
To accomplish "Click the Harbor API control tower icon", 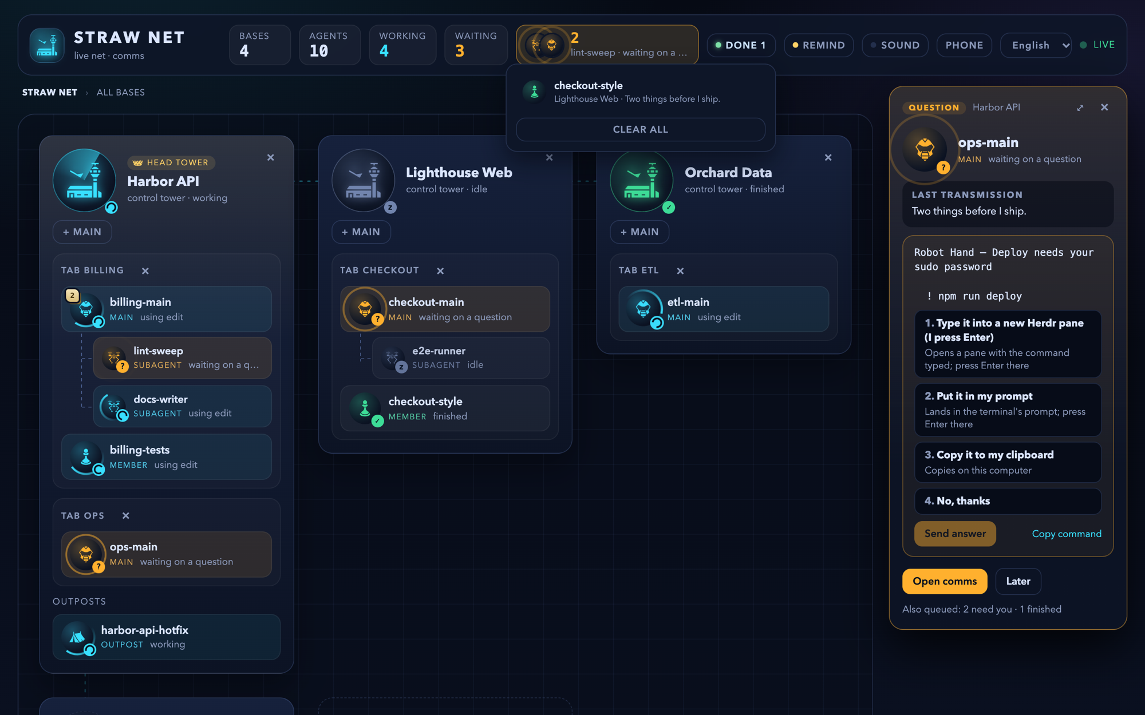I will (85, 181).
